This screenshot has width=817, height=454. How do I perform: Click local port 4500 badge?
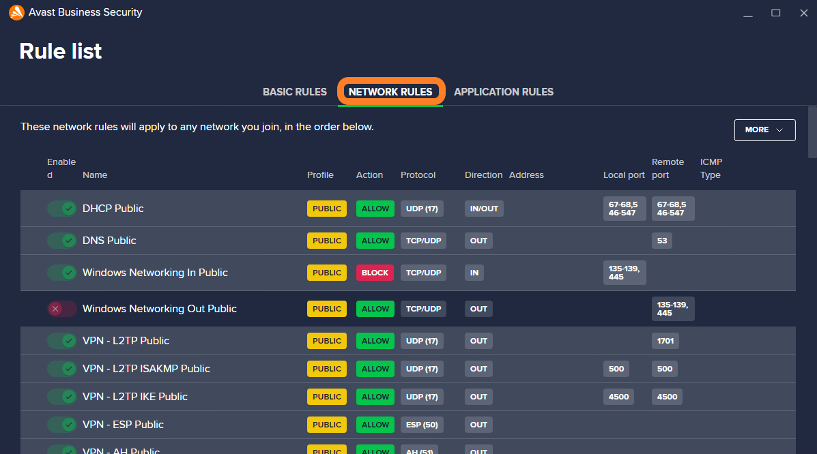pos(618,397)
